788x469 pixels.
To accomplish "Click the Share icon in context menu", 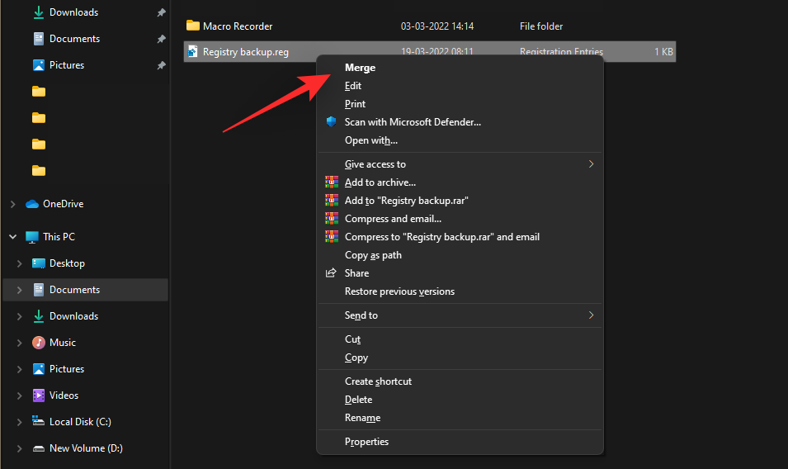I will click(x=331, y=273).
